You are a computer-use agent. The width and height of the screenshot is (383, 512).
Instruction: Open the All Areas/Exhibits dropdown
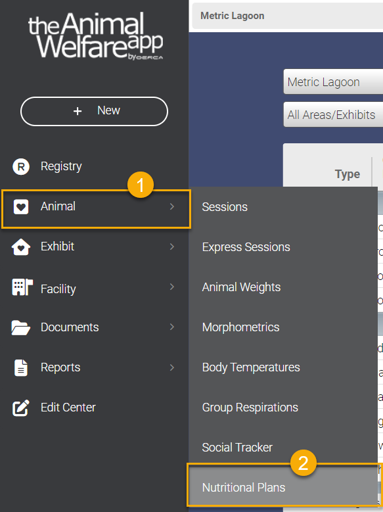click(x=333, y=114)
